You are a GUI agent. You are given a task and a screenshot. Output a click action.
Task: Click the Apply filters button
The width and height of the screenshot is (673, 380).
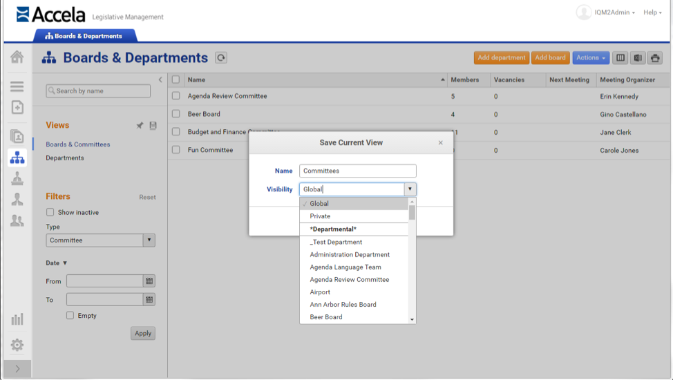[x=143, y=333]
